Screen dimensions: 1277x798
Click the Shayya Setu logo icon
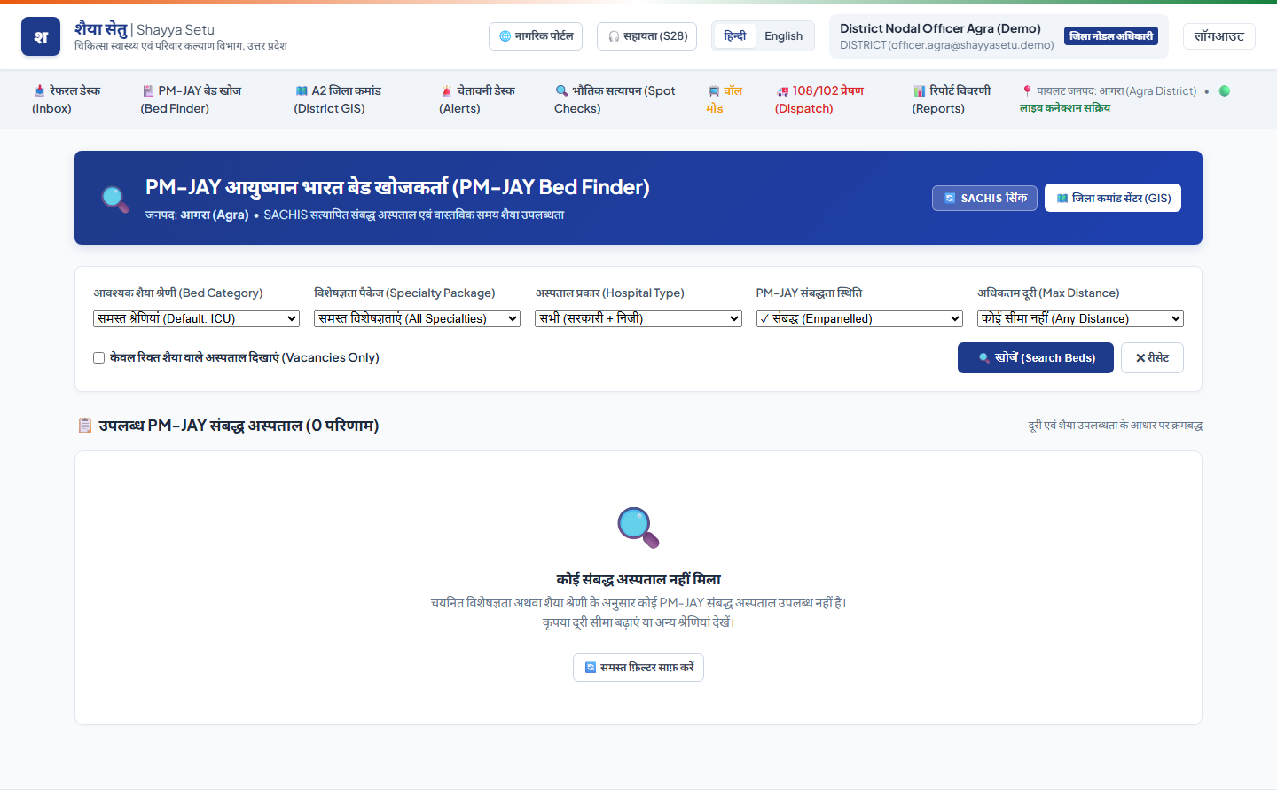pyautogui.click(x=41, y=36)
